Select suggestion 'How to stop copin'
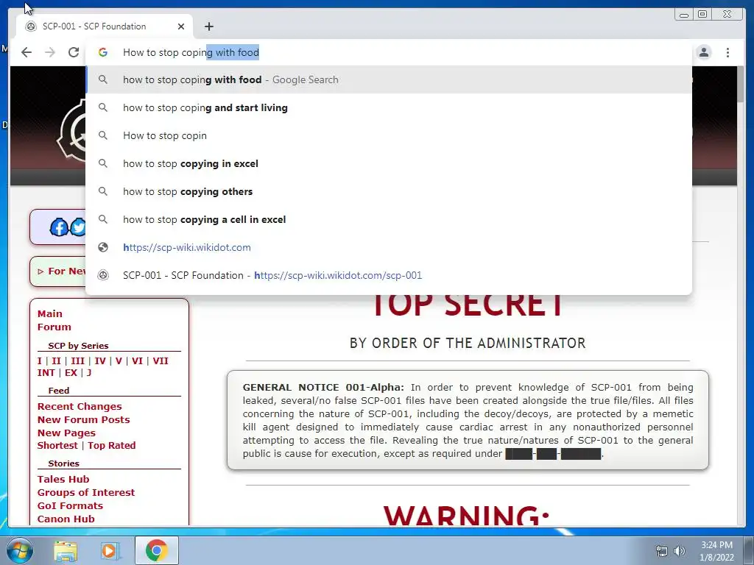This screenshot has height=565, width=754. point(389,135)
